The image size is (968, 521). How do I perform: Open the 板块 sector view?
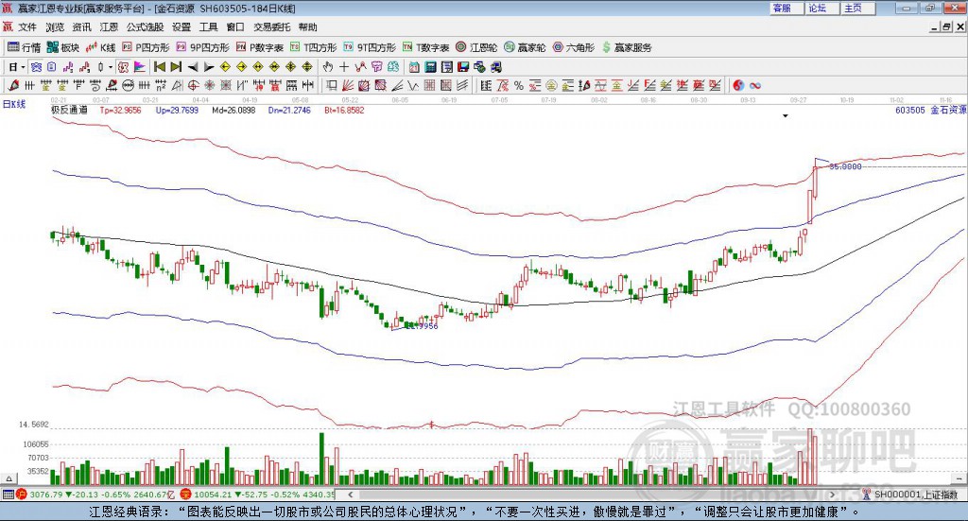[x=63, y=47]
